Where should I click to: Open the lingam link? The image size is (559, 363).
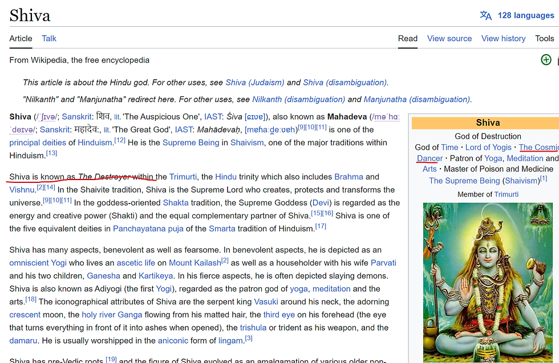230,341
